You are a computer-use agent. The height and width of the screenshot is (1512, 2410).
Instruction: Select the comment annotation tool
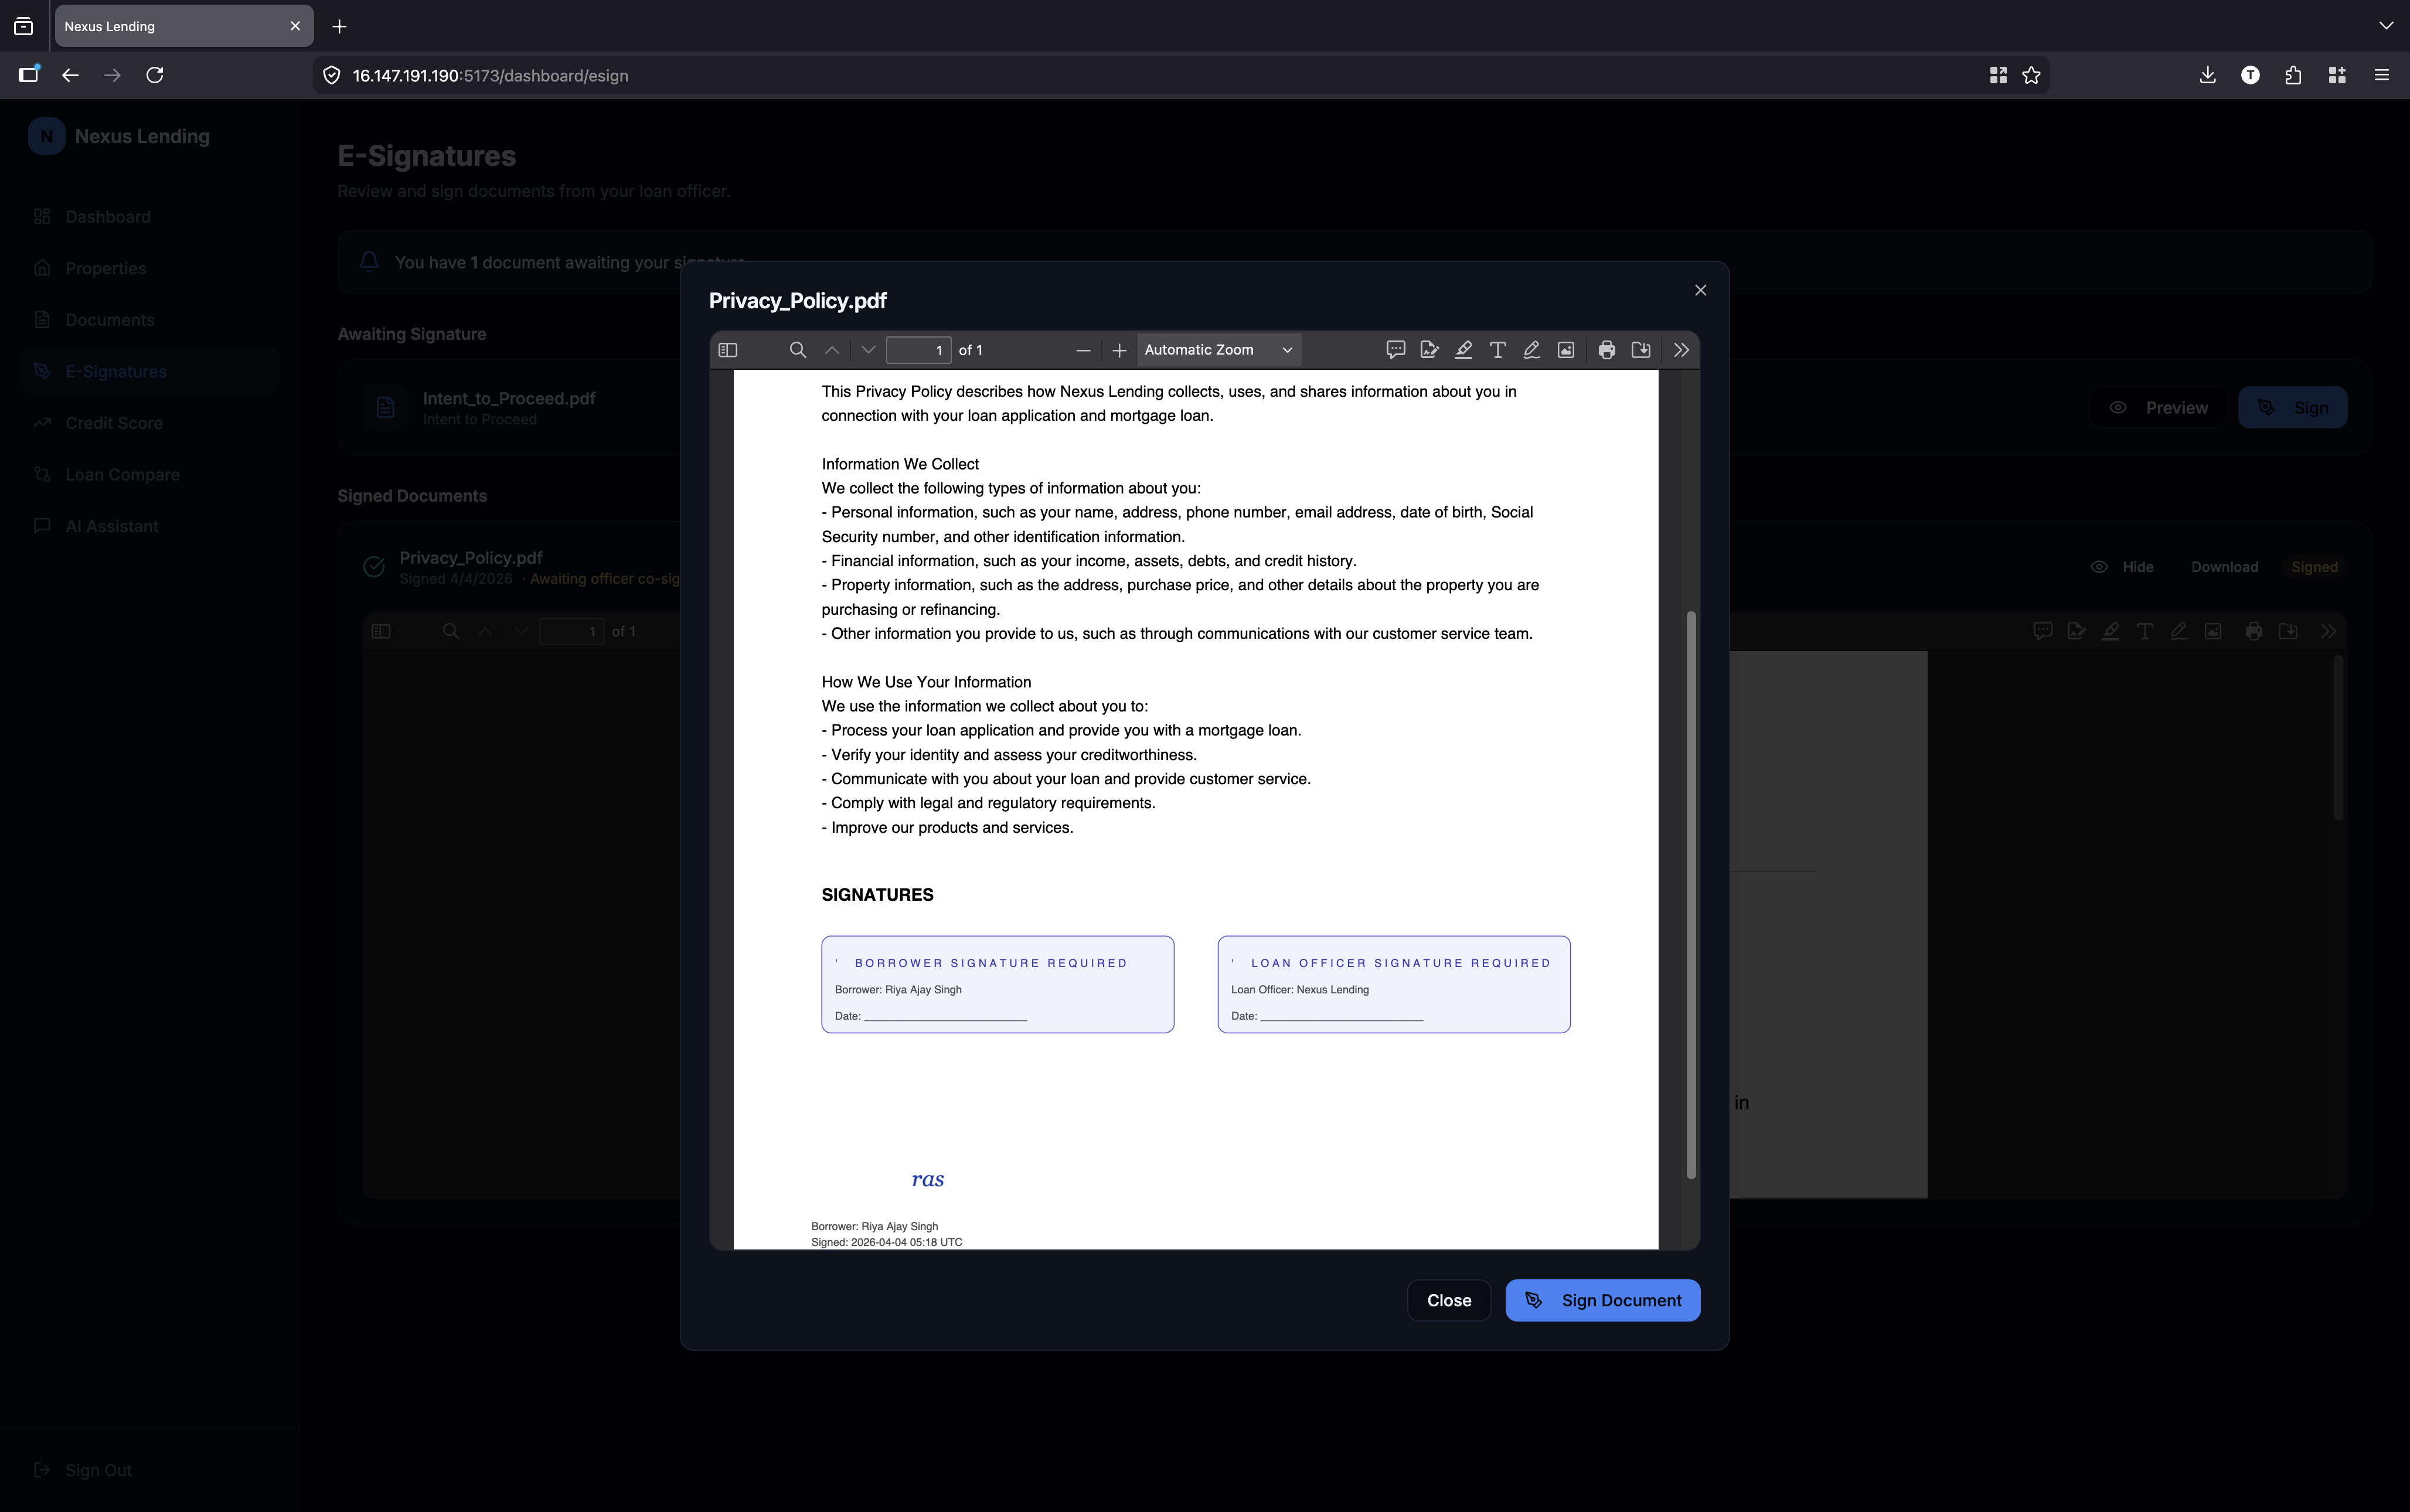coord(1395,350)
